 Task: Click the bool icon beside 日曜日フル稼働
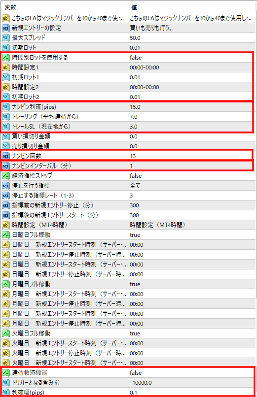click(6, 235)
